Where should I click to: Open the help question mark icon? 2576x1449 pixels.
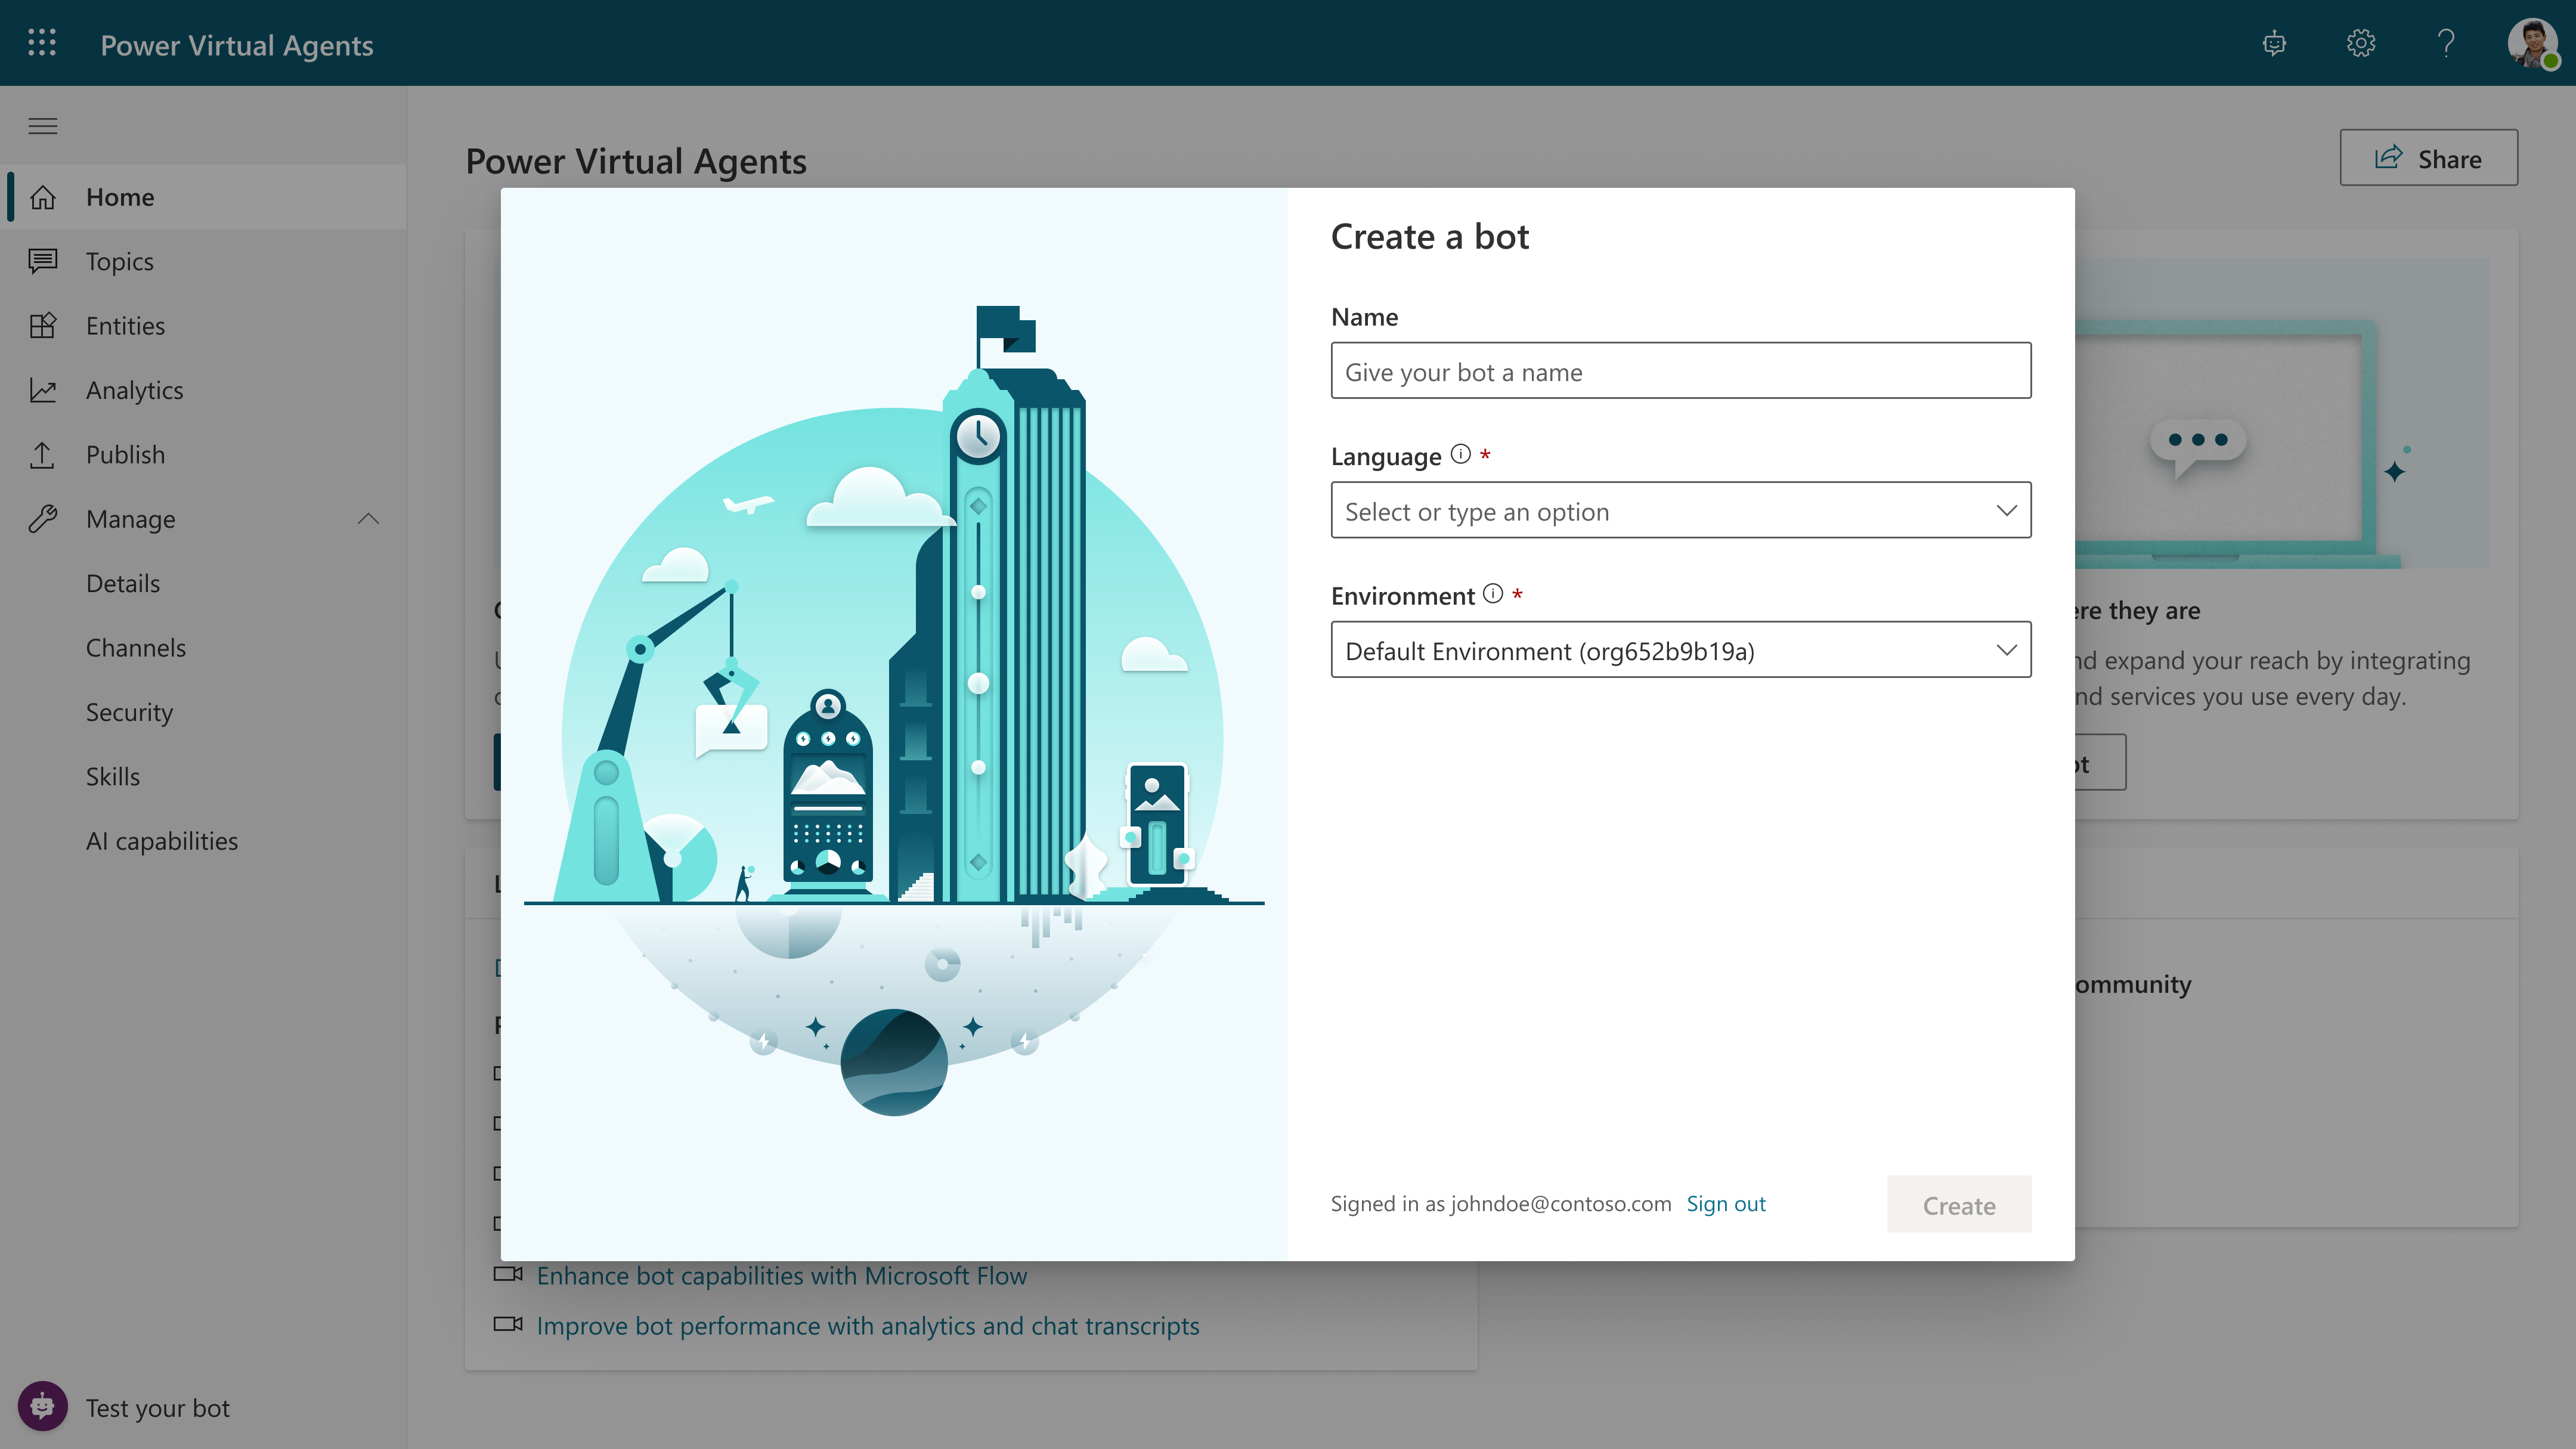pos(2446,43)
